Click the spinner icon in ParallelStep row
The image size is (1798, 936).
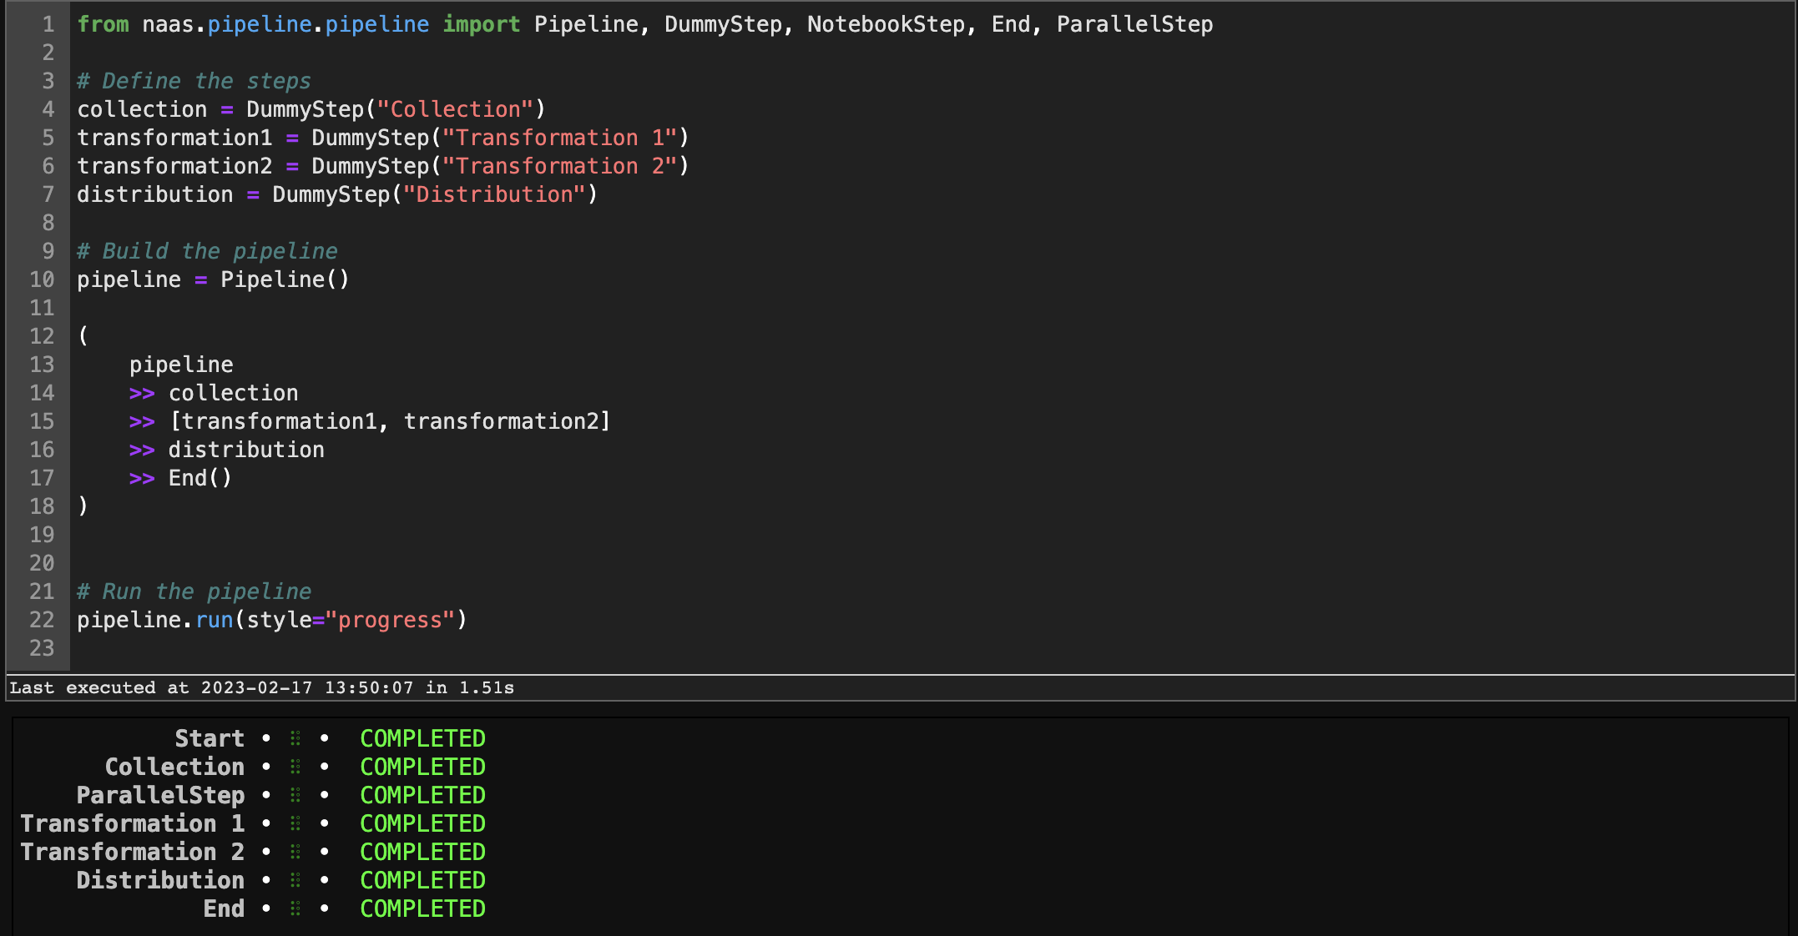(295, 795)
